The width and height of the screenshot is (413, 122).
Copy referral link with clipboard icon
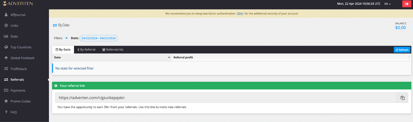point(402,98)
